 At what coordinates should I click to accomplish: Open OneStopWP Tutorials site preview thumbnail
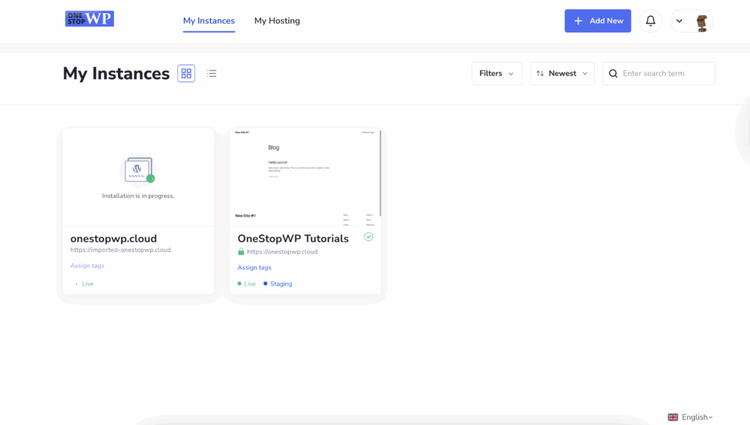pos(305,177)
